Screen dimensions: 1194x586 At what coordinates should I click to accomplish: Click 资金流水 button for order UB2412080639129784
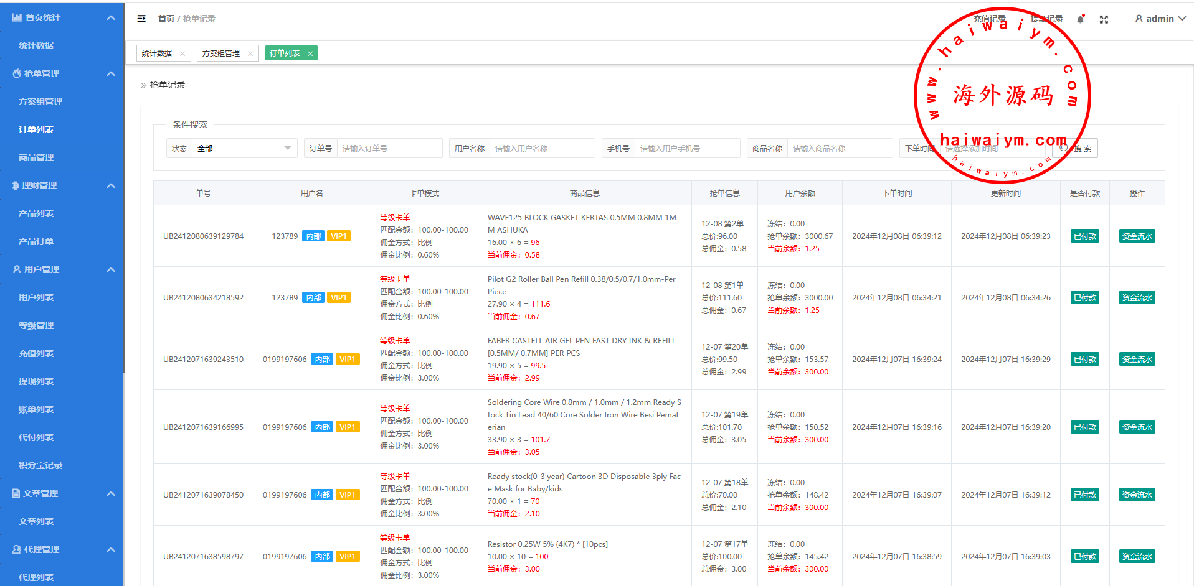point(1137,236)
